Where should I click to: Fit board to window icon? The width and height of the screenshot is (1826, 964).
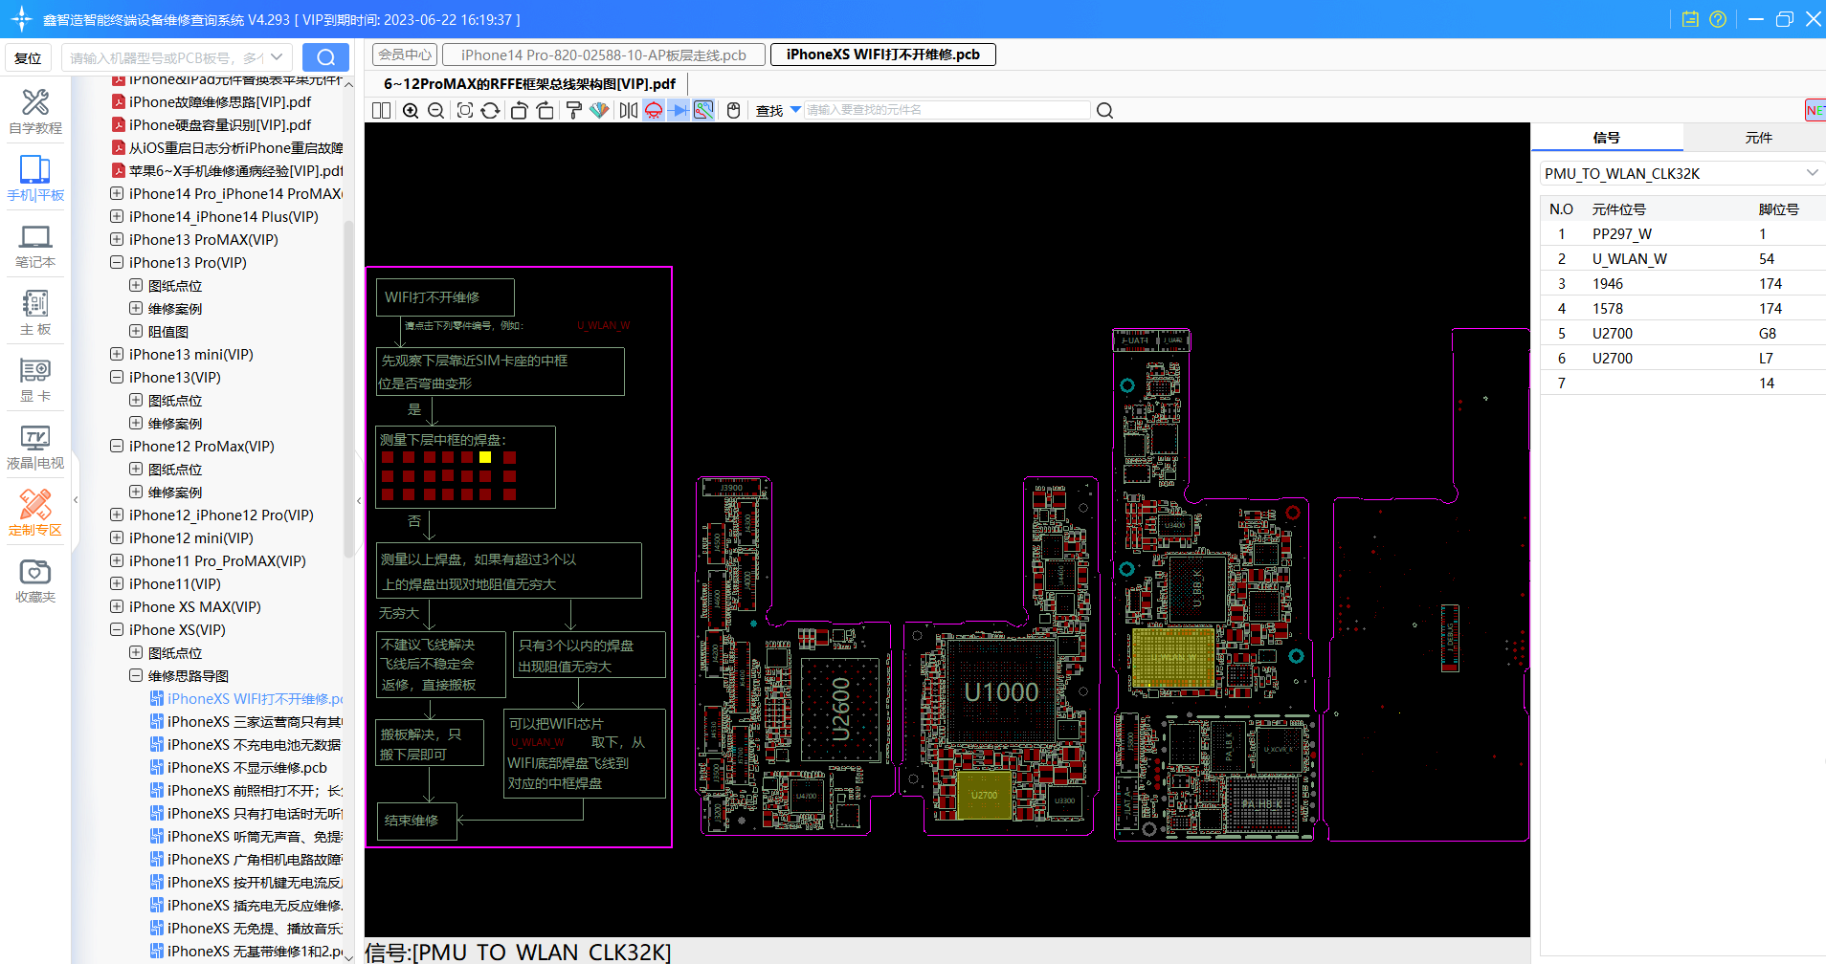[x=465, y=110]
